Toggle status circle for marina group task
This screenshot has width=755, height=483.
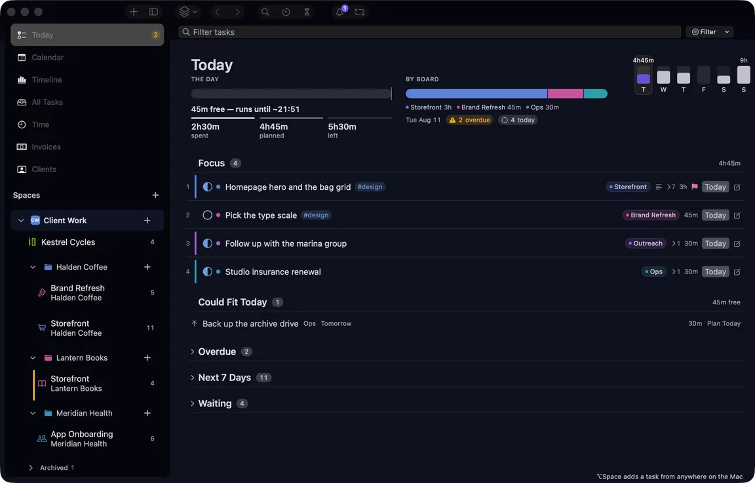pyautogui.click(x=208, y=243)
